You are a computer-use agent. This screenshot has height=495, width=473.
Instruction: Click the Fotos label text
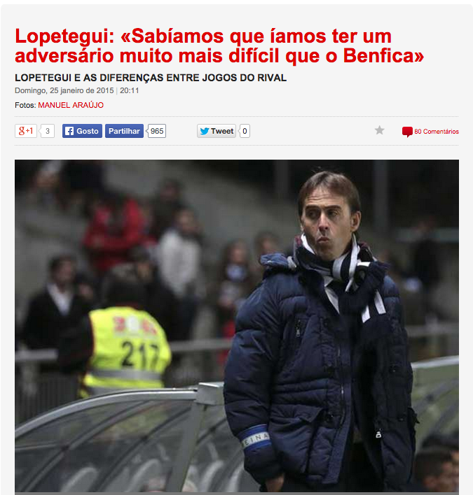(x=25, y=105)
